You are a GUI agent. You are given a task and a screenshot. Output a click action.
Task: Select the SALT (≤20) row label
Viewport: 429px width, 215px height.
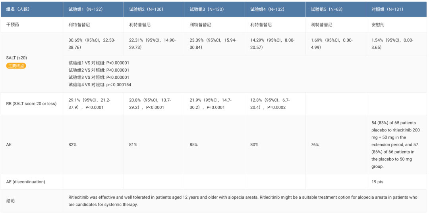pos(16,58)
